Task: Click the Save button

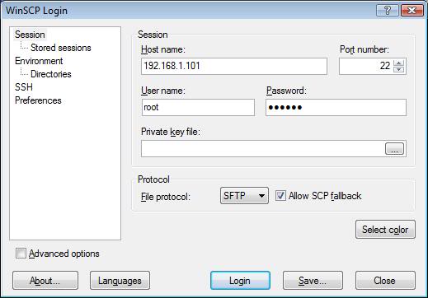Action: click(x=313, y=281)
